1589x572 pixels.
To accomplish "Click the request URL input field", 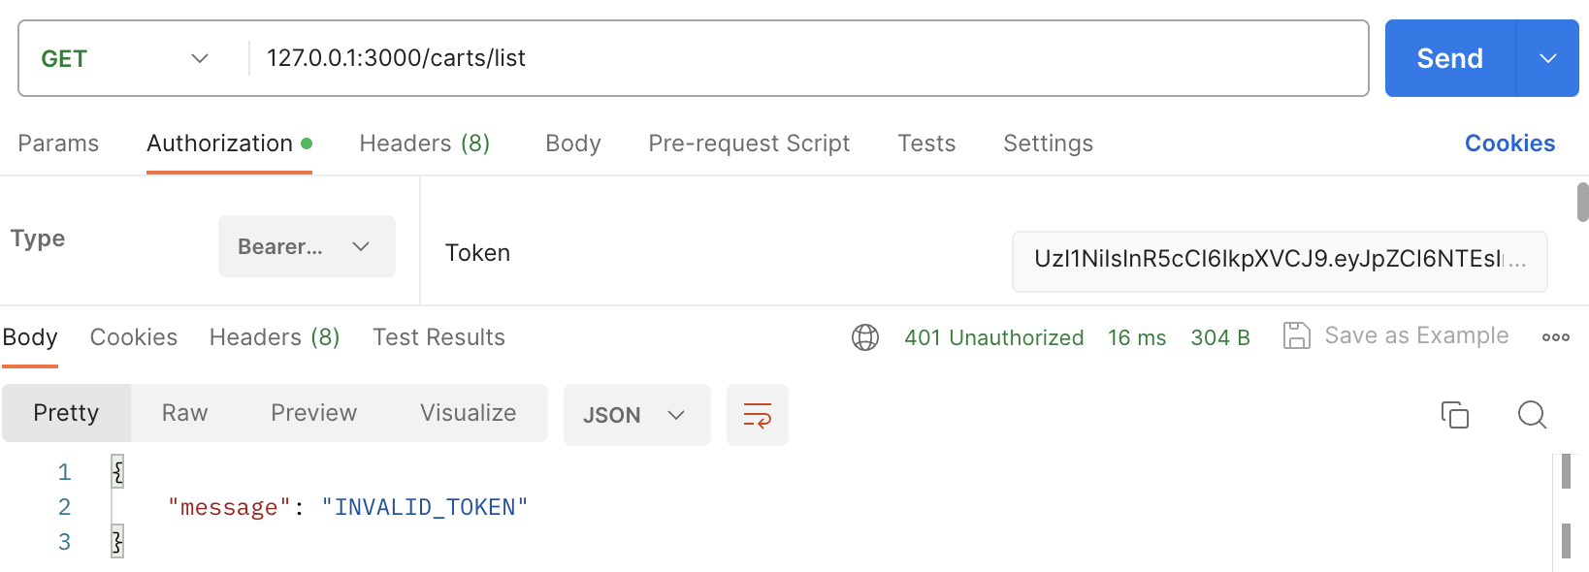I will [805, 58].
